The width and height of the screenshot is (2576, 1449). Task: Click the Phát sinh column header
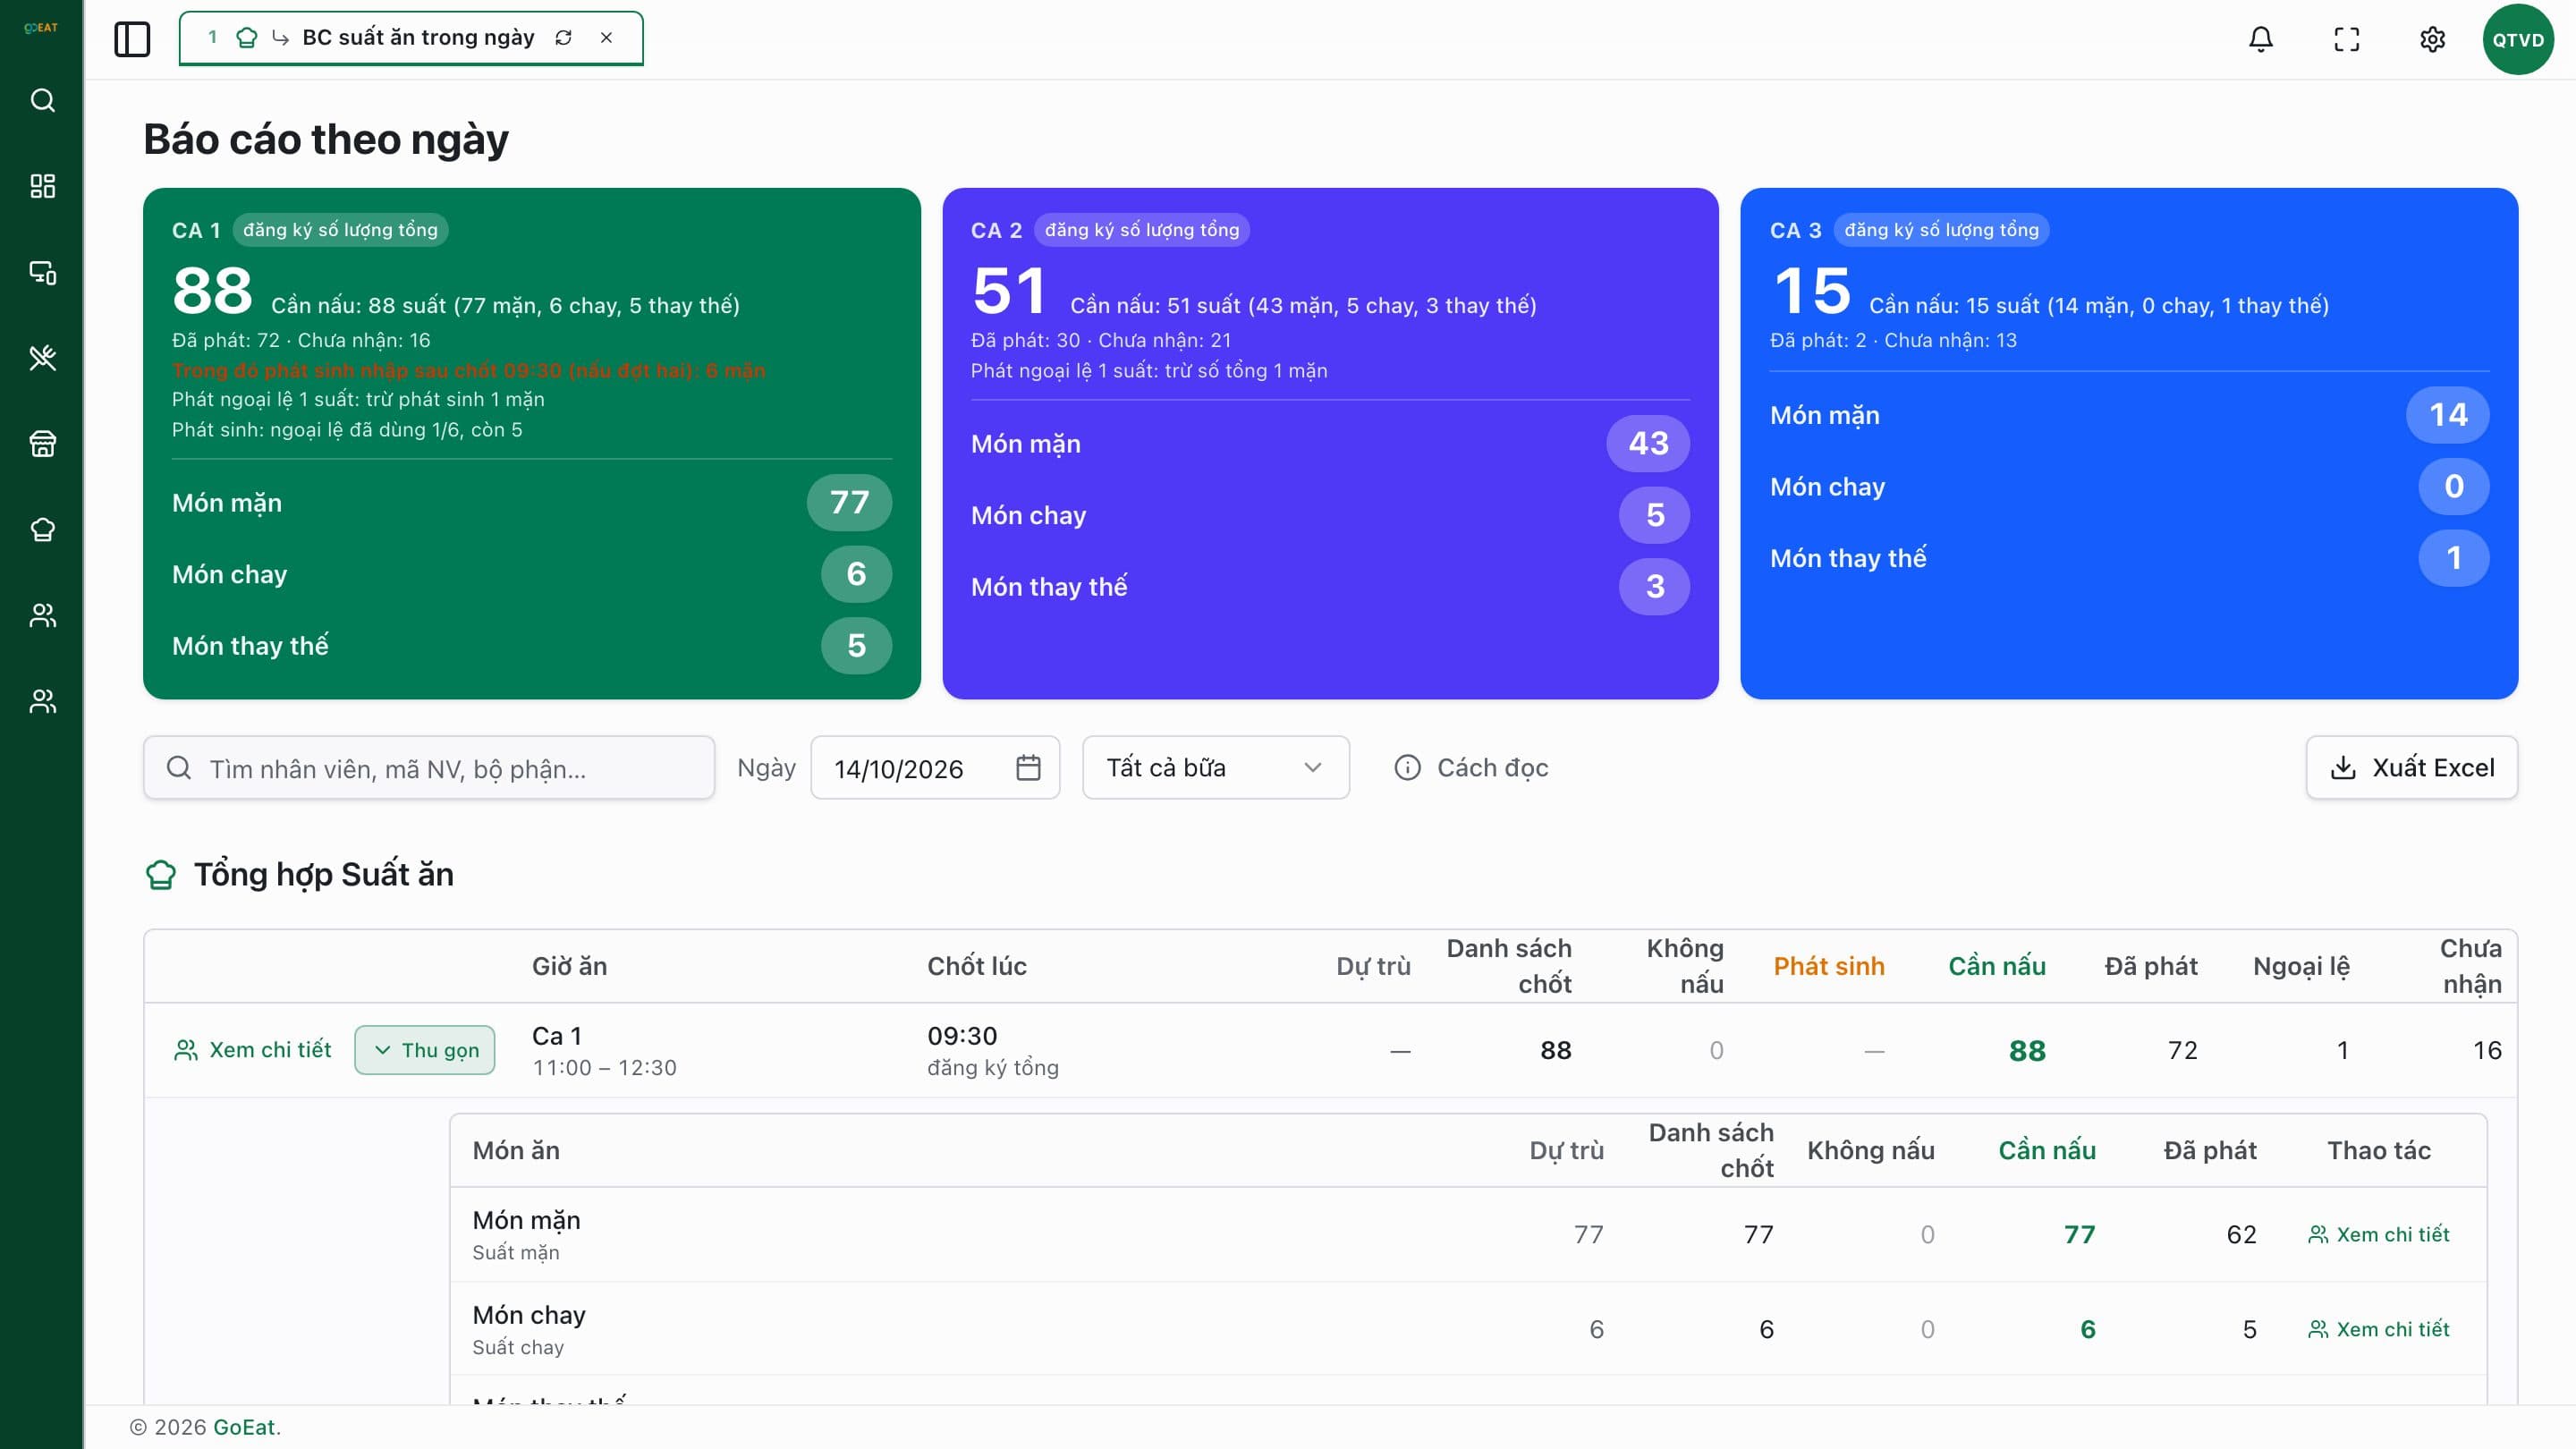click(1829, 966)
